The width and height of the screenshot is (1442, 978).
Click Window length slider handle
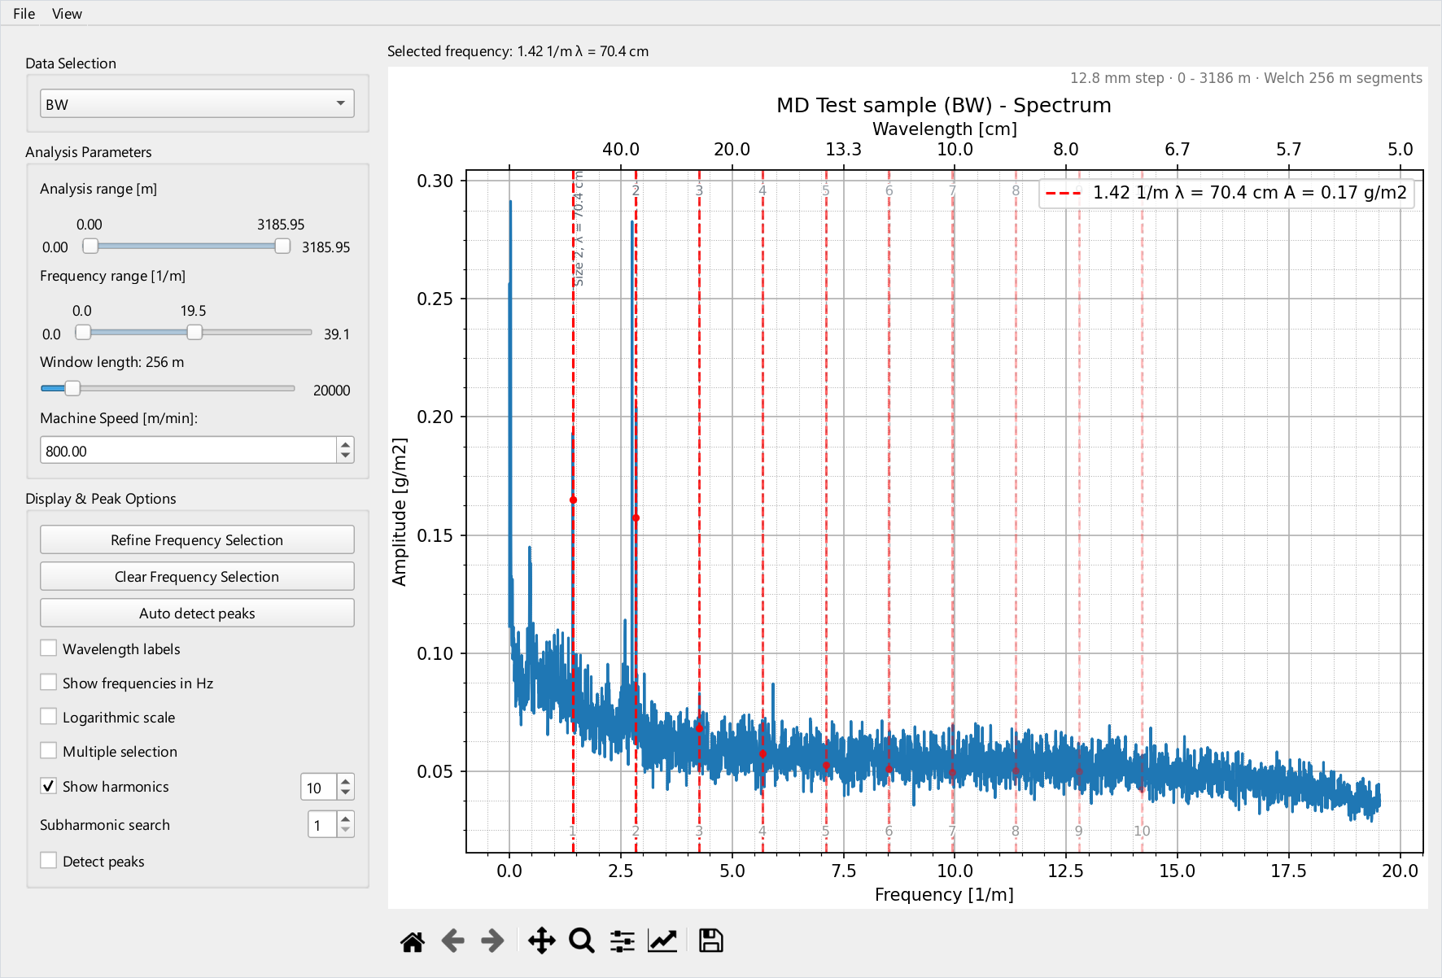tap(72, 388)
